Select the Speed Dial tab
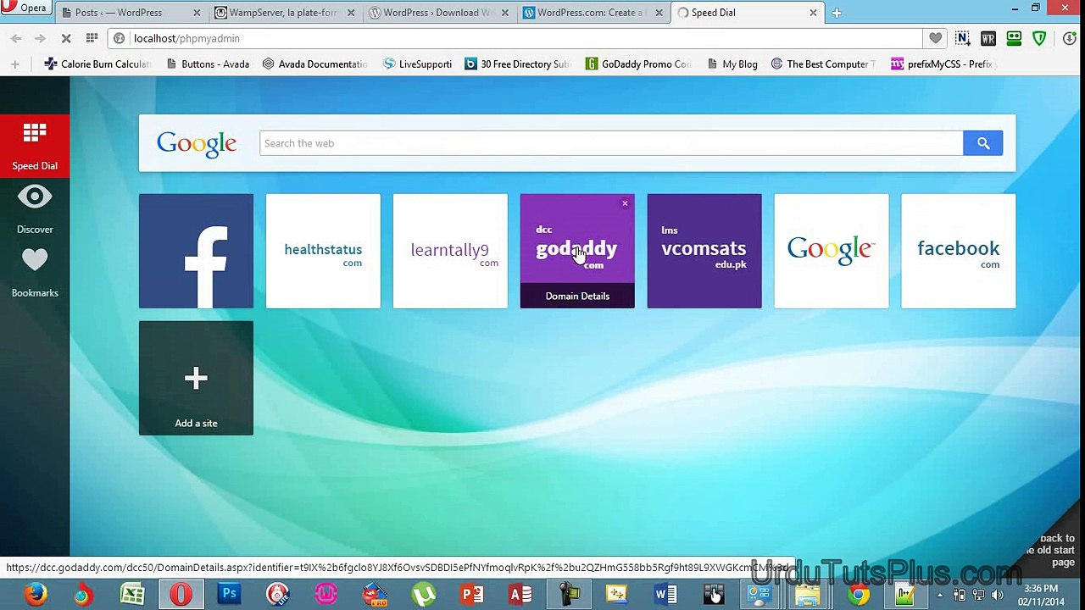This screenshot has width=1085, height=610. click(x=746, y=13)
